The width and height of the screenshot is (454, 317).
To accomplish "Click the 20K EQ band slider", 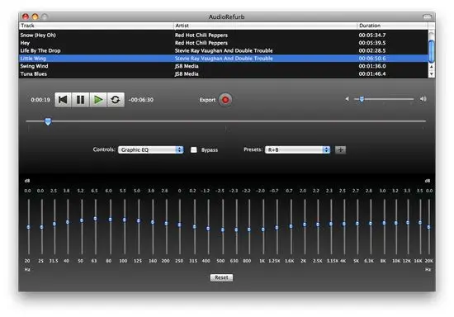I will point(428,227).
